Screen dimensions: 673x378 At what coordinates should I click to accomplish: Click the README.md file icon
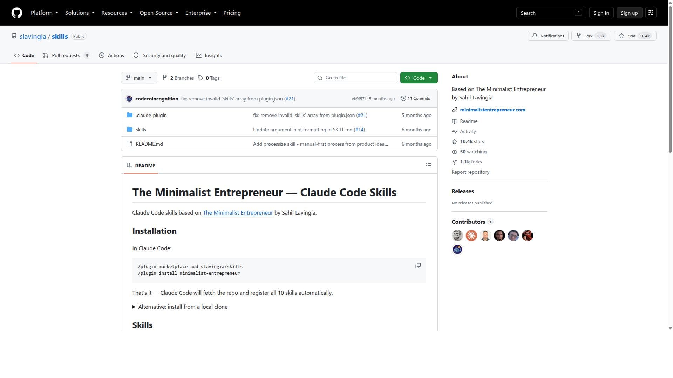click(x=130, y=144)
